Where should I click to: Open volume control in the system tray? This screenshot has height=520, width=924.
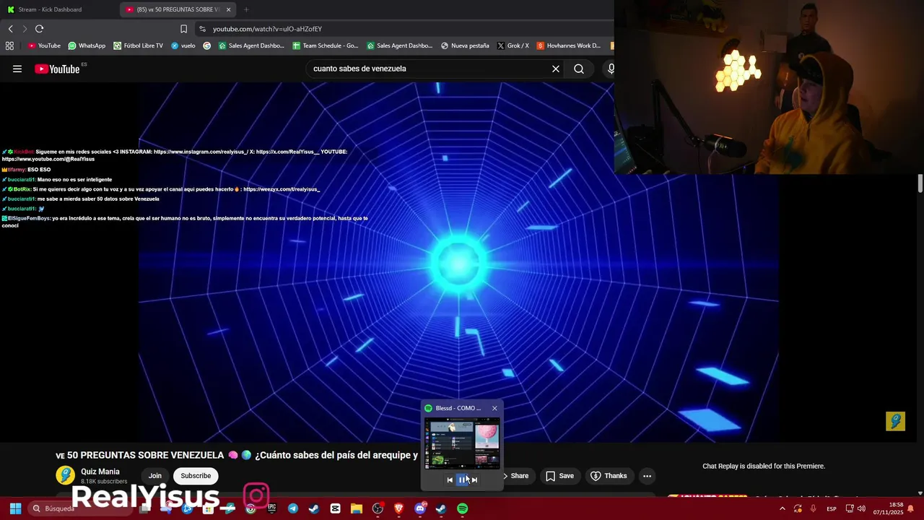[861, 508]
